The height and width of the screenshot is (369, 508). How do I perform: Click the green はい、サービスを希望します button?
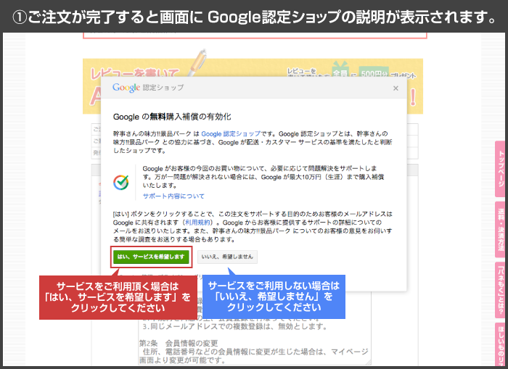pyautogui.click(x=151, y=257)
